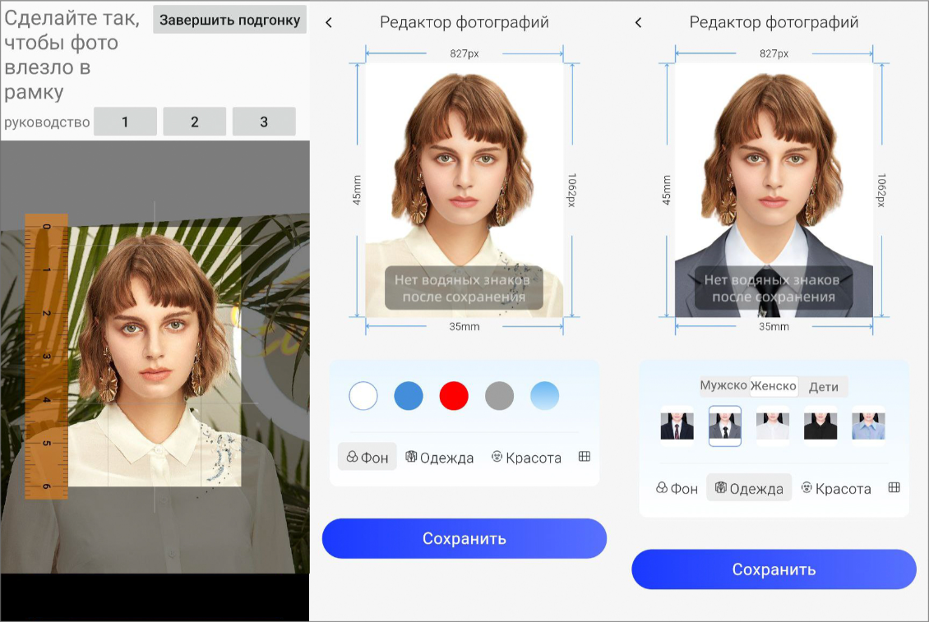Viewport: 929px width, 622px height.
Task: Open Красота tab in middle editor
Action: point(526,458)
